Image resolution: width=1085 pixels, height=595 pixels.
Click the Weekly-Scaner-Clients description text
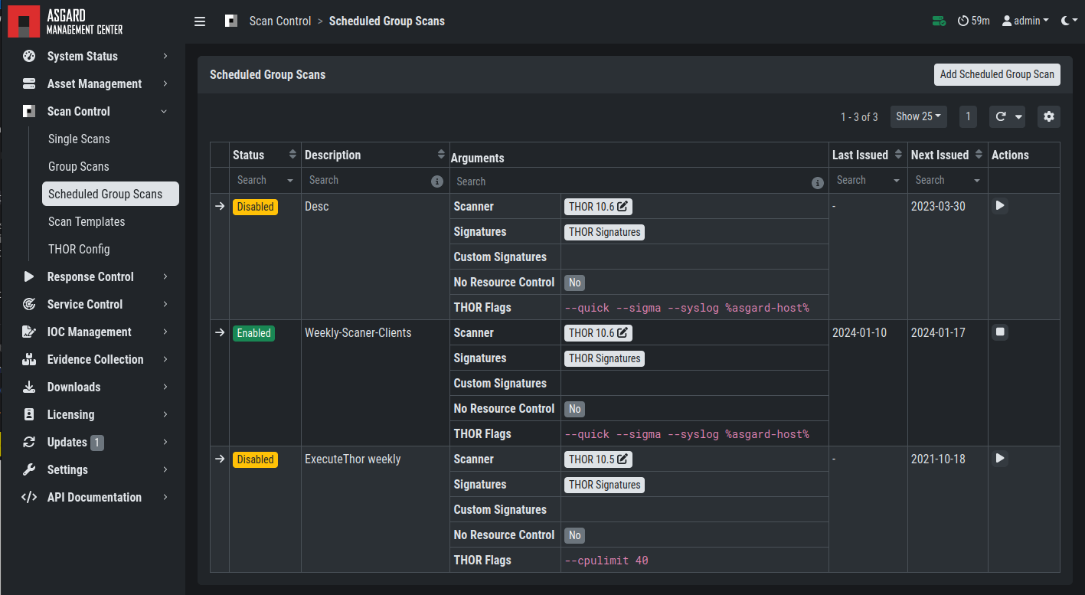358,333
